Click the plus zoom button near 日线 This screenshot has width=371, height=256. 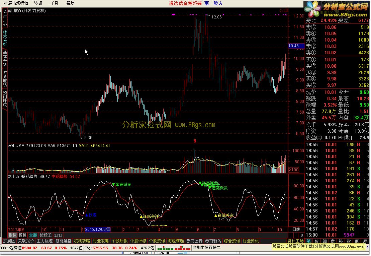pos(291,235)
